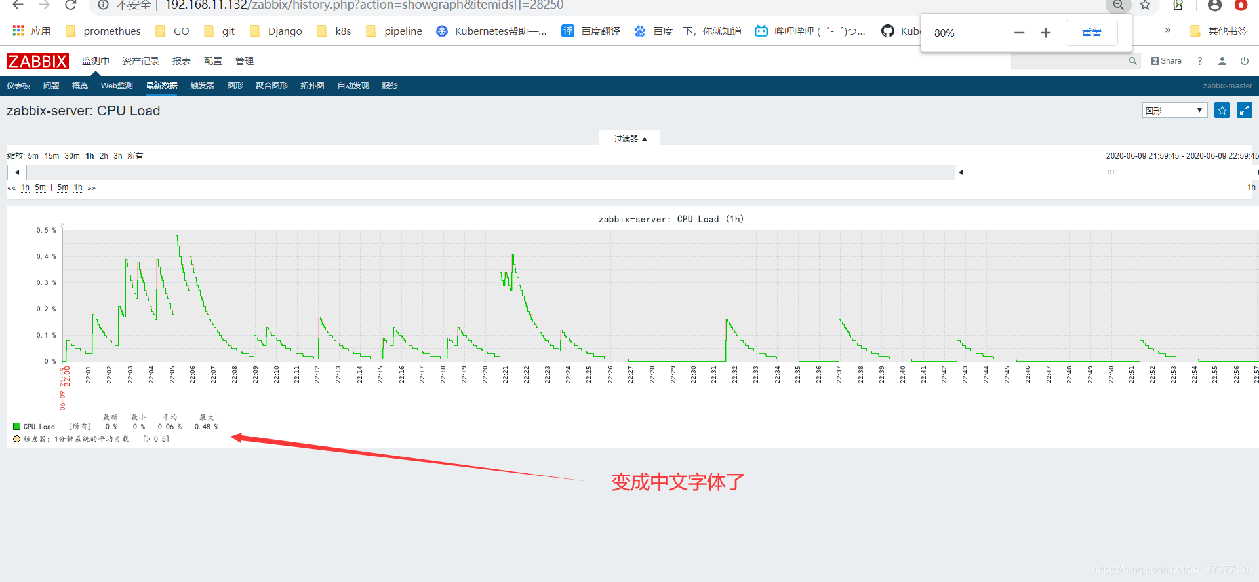Go to 聚合图形 submenu
This screenshot has width=1259, height=582.
coord(271,86)
